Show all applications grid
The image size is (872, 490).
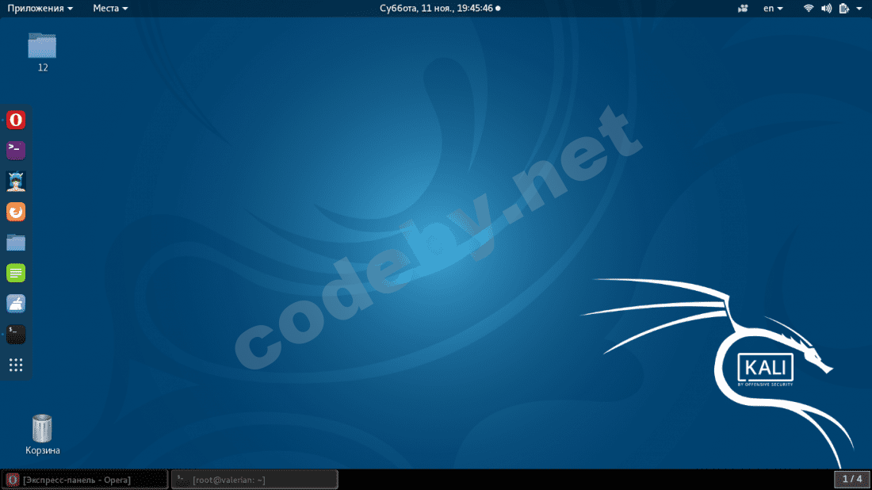[16, 365]
